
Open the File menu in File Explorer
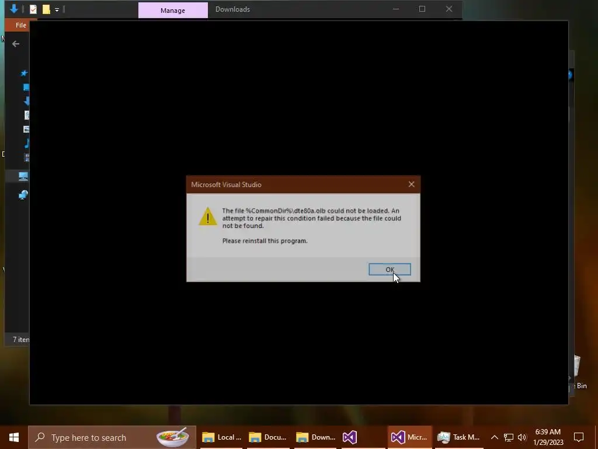pyautogui.click(x=20, y=25)
